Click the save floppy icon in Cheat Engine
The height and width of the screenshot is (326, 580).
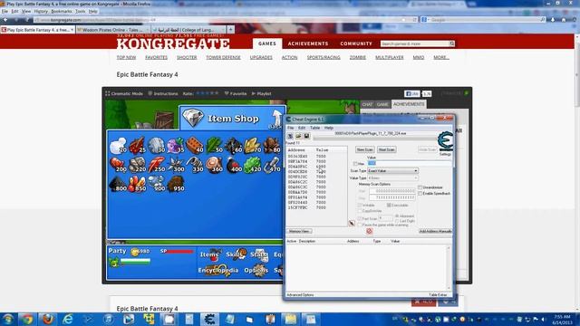click(306, 137)
